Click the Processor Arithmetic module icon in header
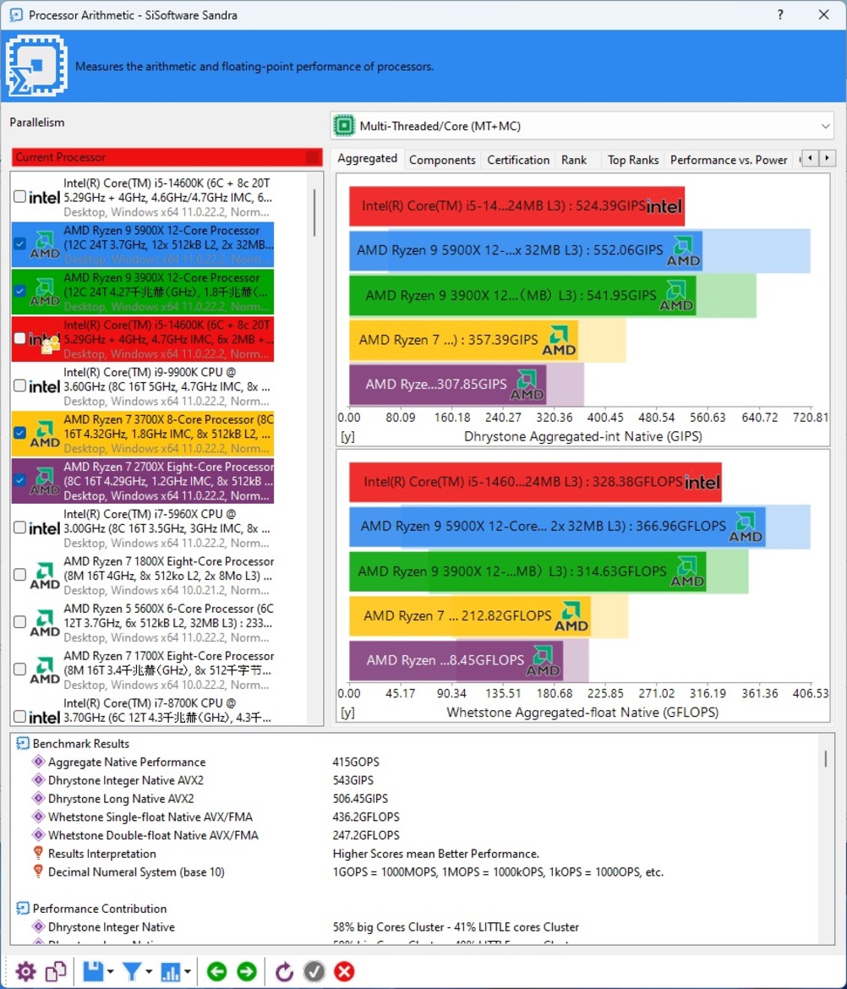 point(36,66)
